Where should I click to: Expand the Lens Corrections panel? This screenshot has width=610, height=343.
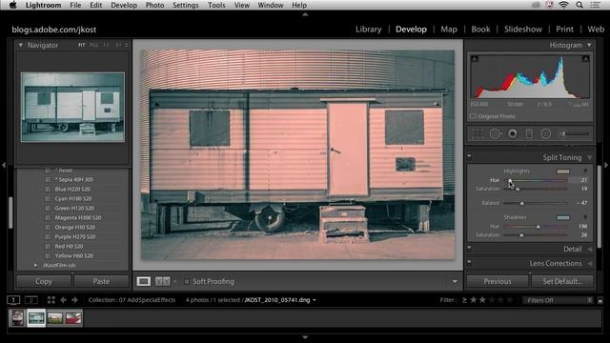coord(590,263)
